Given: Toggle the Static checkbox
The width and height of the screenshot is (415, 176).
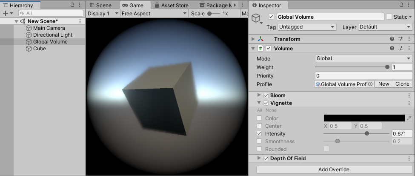Looking at the screenshot, I should 389,17.
